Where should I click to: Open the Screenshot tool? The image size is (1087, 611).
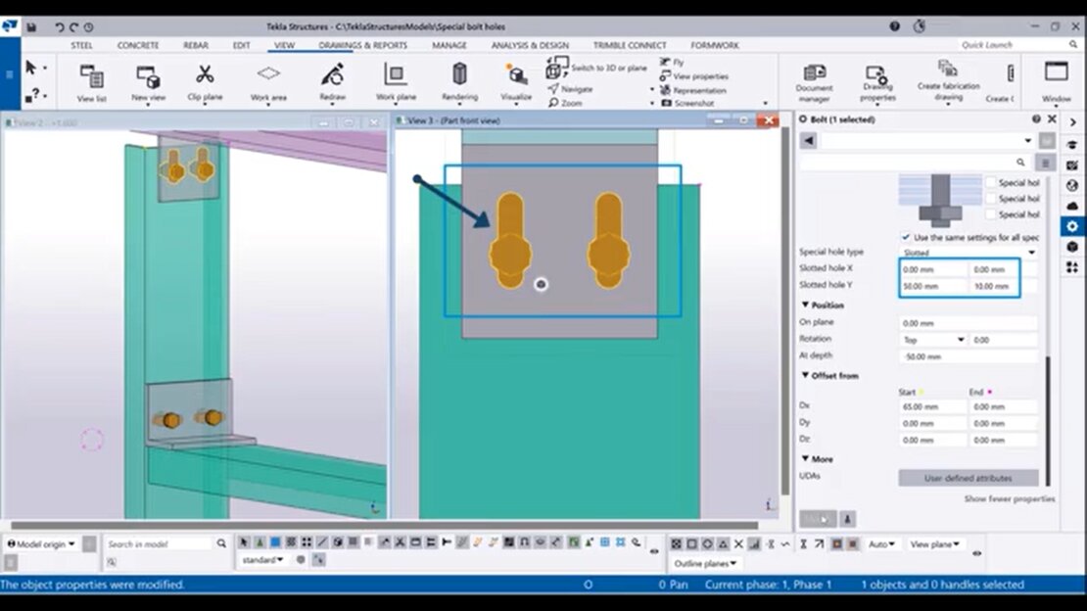pyautogui.click(x=687, y=103)
